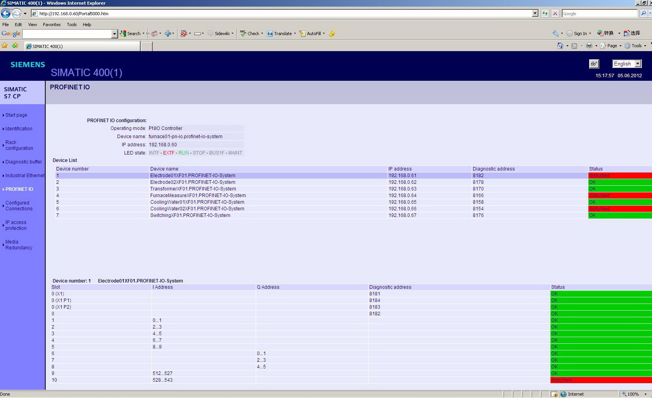
Task: Click IP address 192.168.0.65 in the device list
Action: [x=402, y=202]
